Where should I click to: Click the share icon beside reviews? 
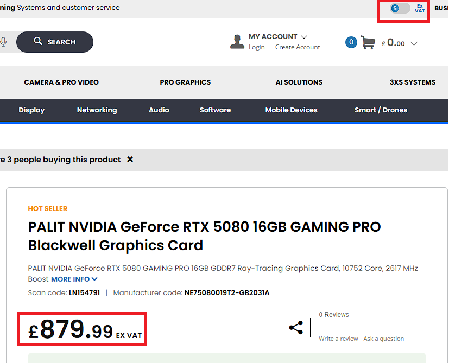coord(296,328)
